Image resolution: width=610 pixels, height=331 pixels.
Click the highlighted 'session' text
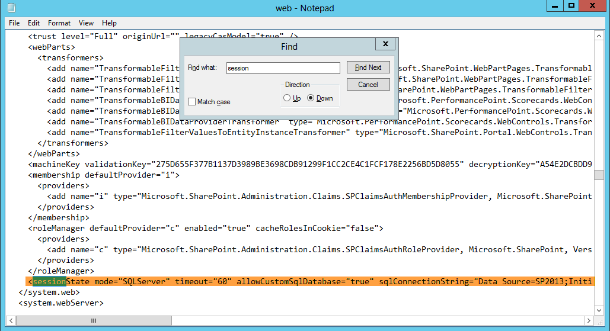(x=49, y=281)
